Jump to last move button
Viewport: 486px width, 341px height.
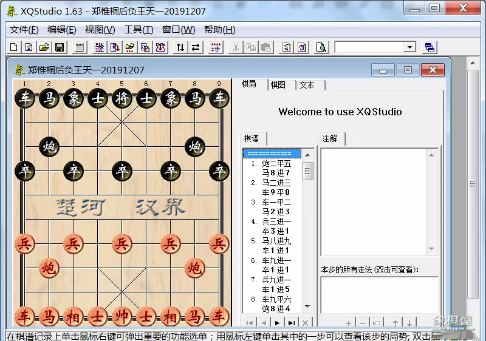coord(292,323)
